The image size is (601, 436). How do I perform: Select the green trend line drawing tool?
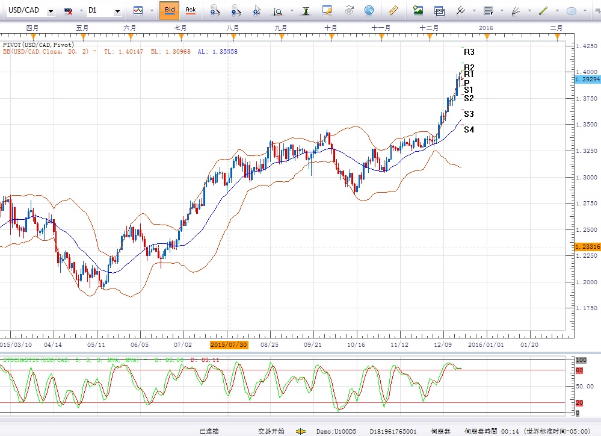(543, 10)
